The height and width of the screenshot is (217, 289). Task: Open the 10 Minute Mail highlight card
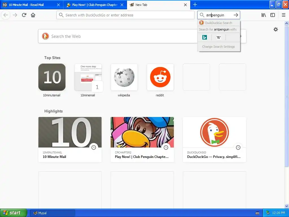[x=70, y=140]
